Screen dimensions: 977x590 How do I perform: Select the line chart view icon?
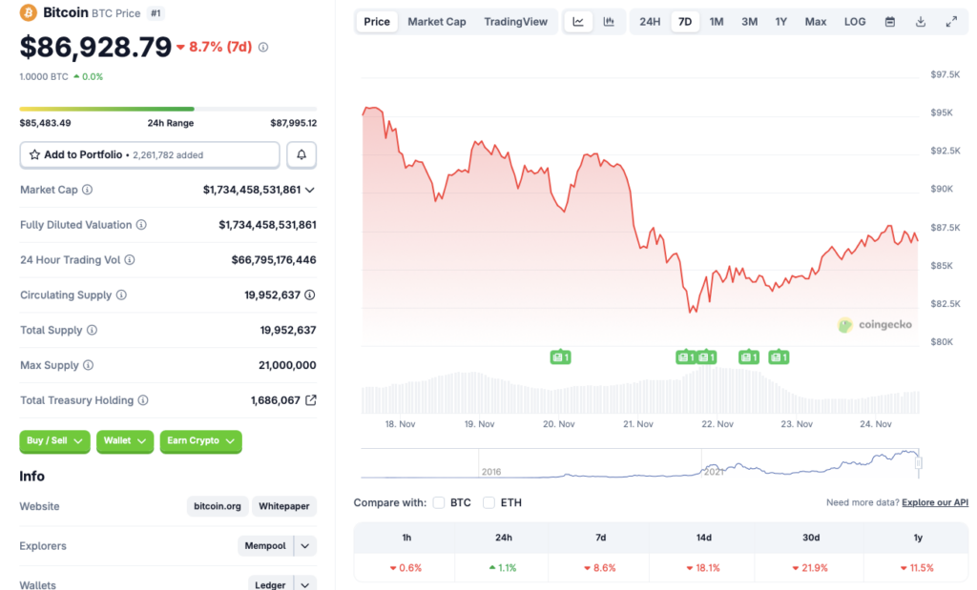click(578, 21)
